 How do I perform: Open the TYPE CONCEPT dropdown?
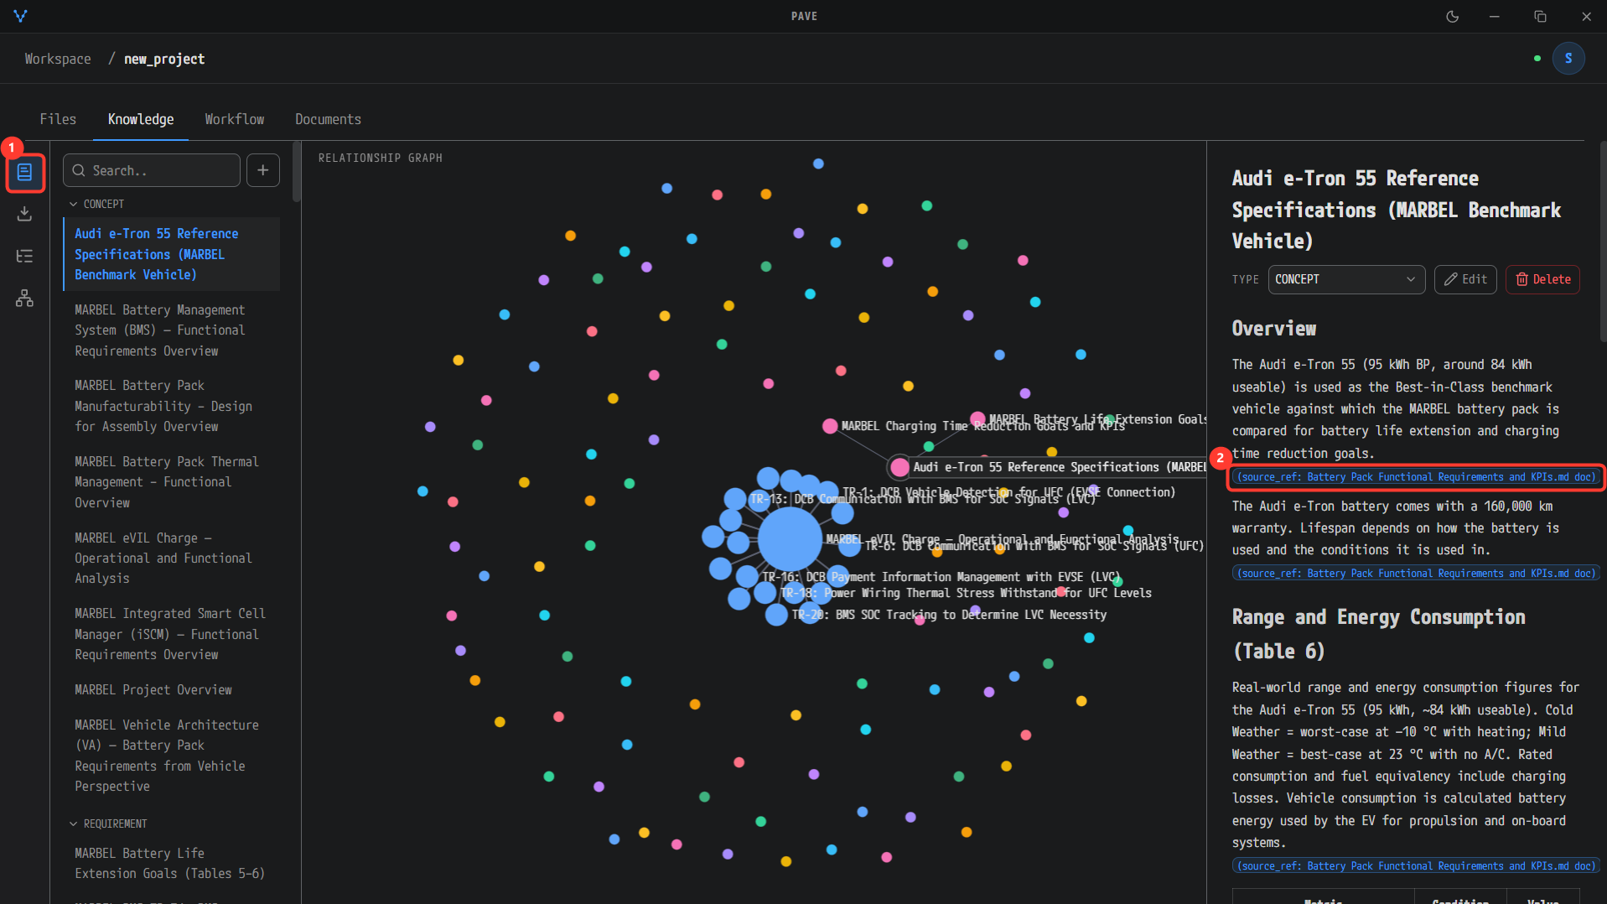pos(1346,279)
